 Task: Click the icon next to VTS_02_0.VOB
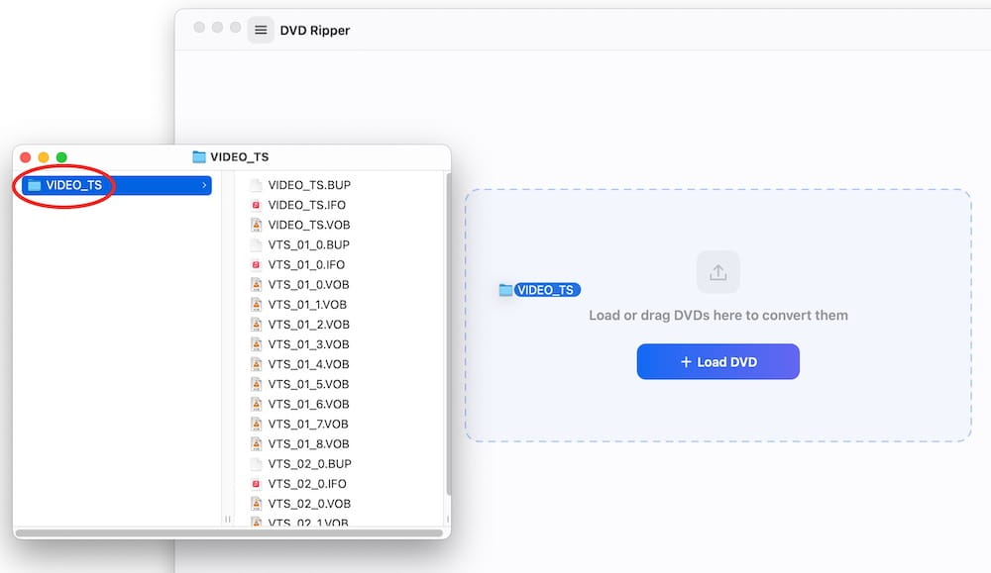[x=256, y=504]
